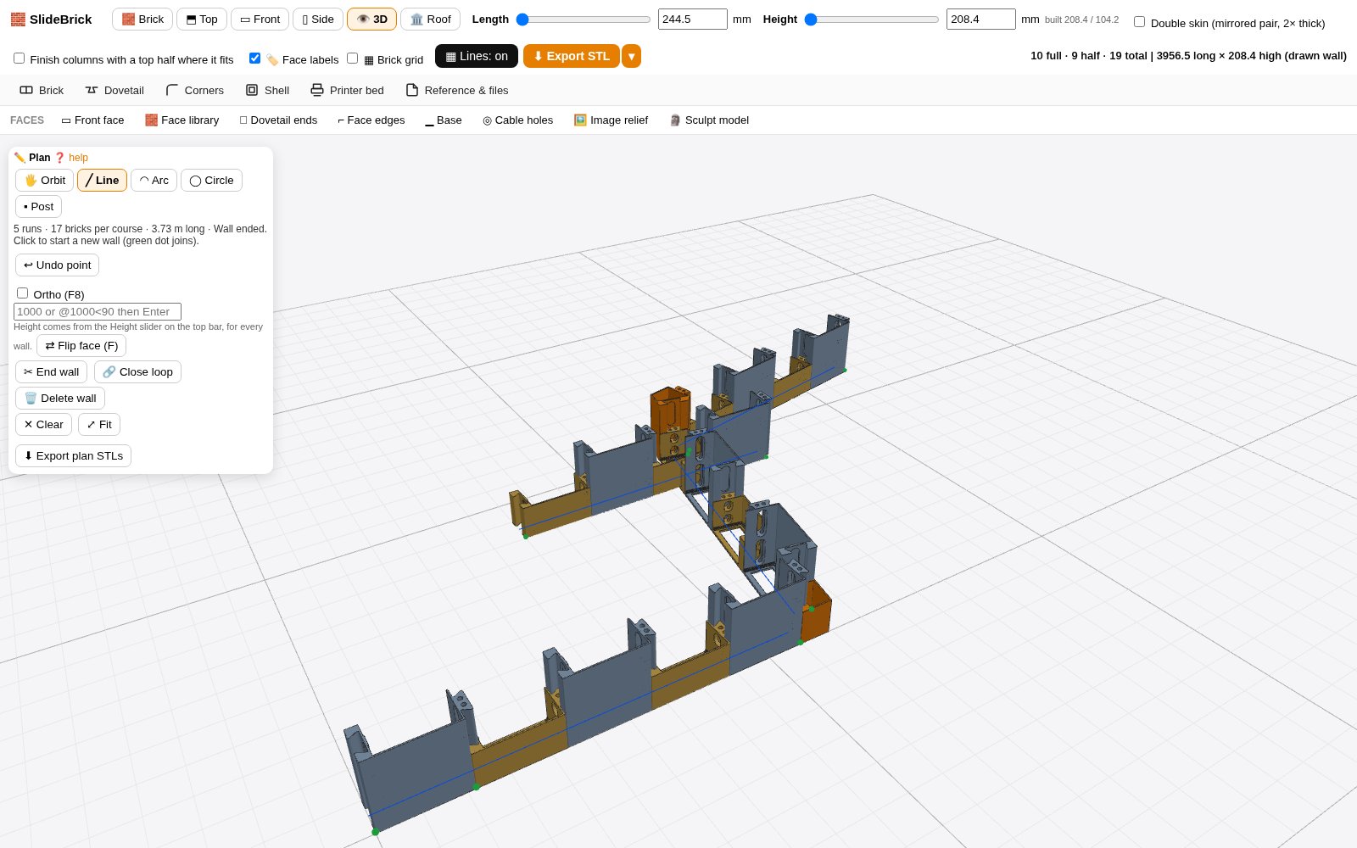Viewport: 1357px width, 848px height.
Task: Open the Corners tab
Action: click(195, 90)
